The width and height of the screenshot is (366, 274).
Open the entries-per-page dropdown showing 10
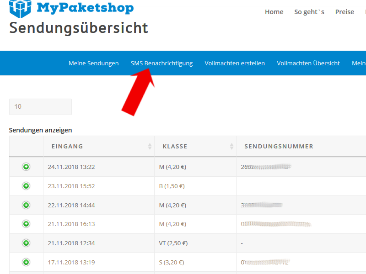[40, 107]
